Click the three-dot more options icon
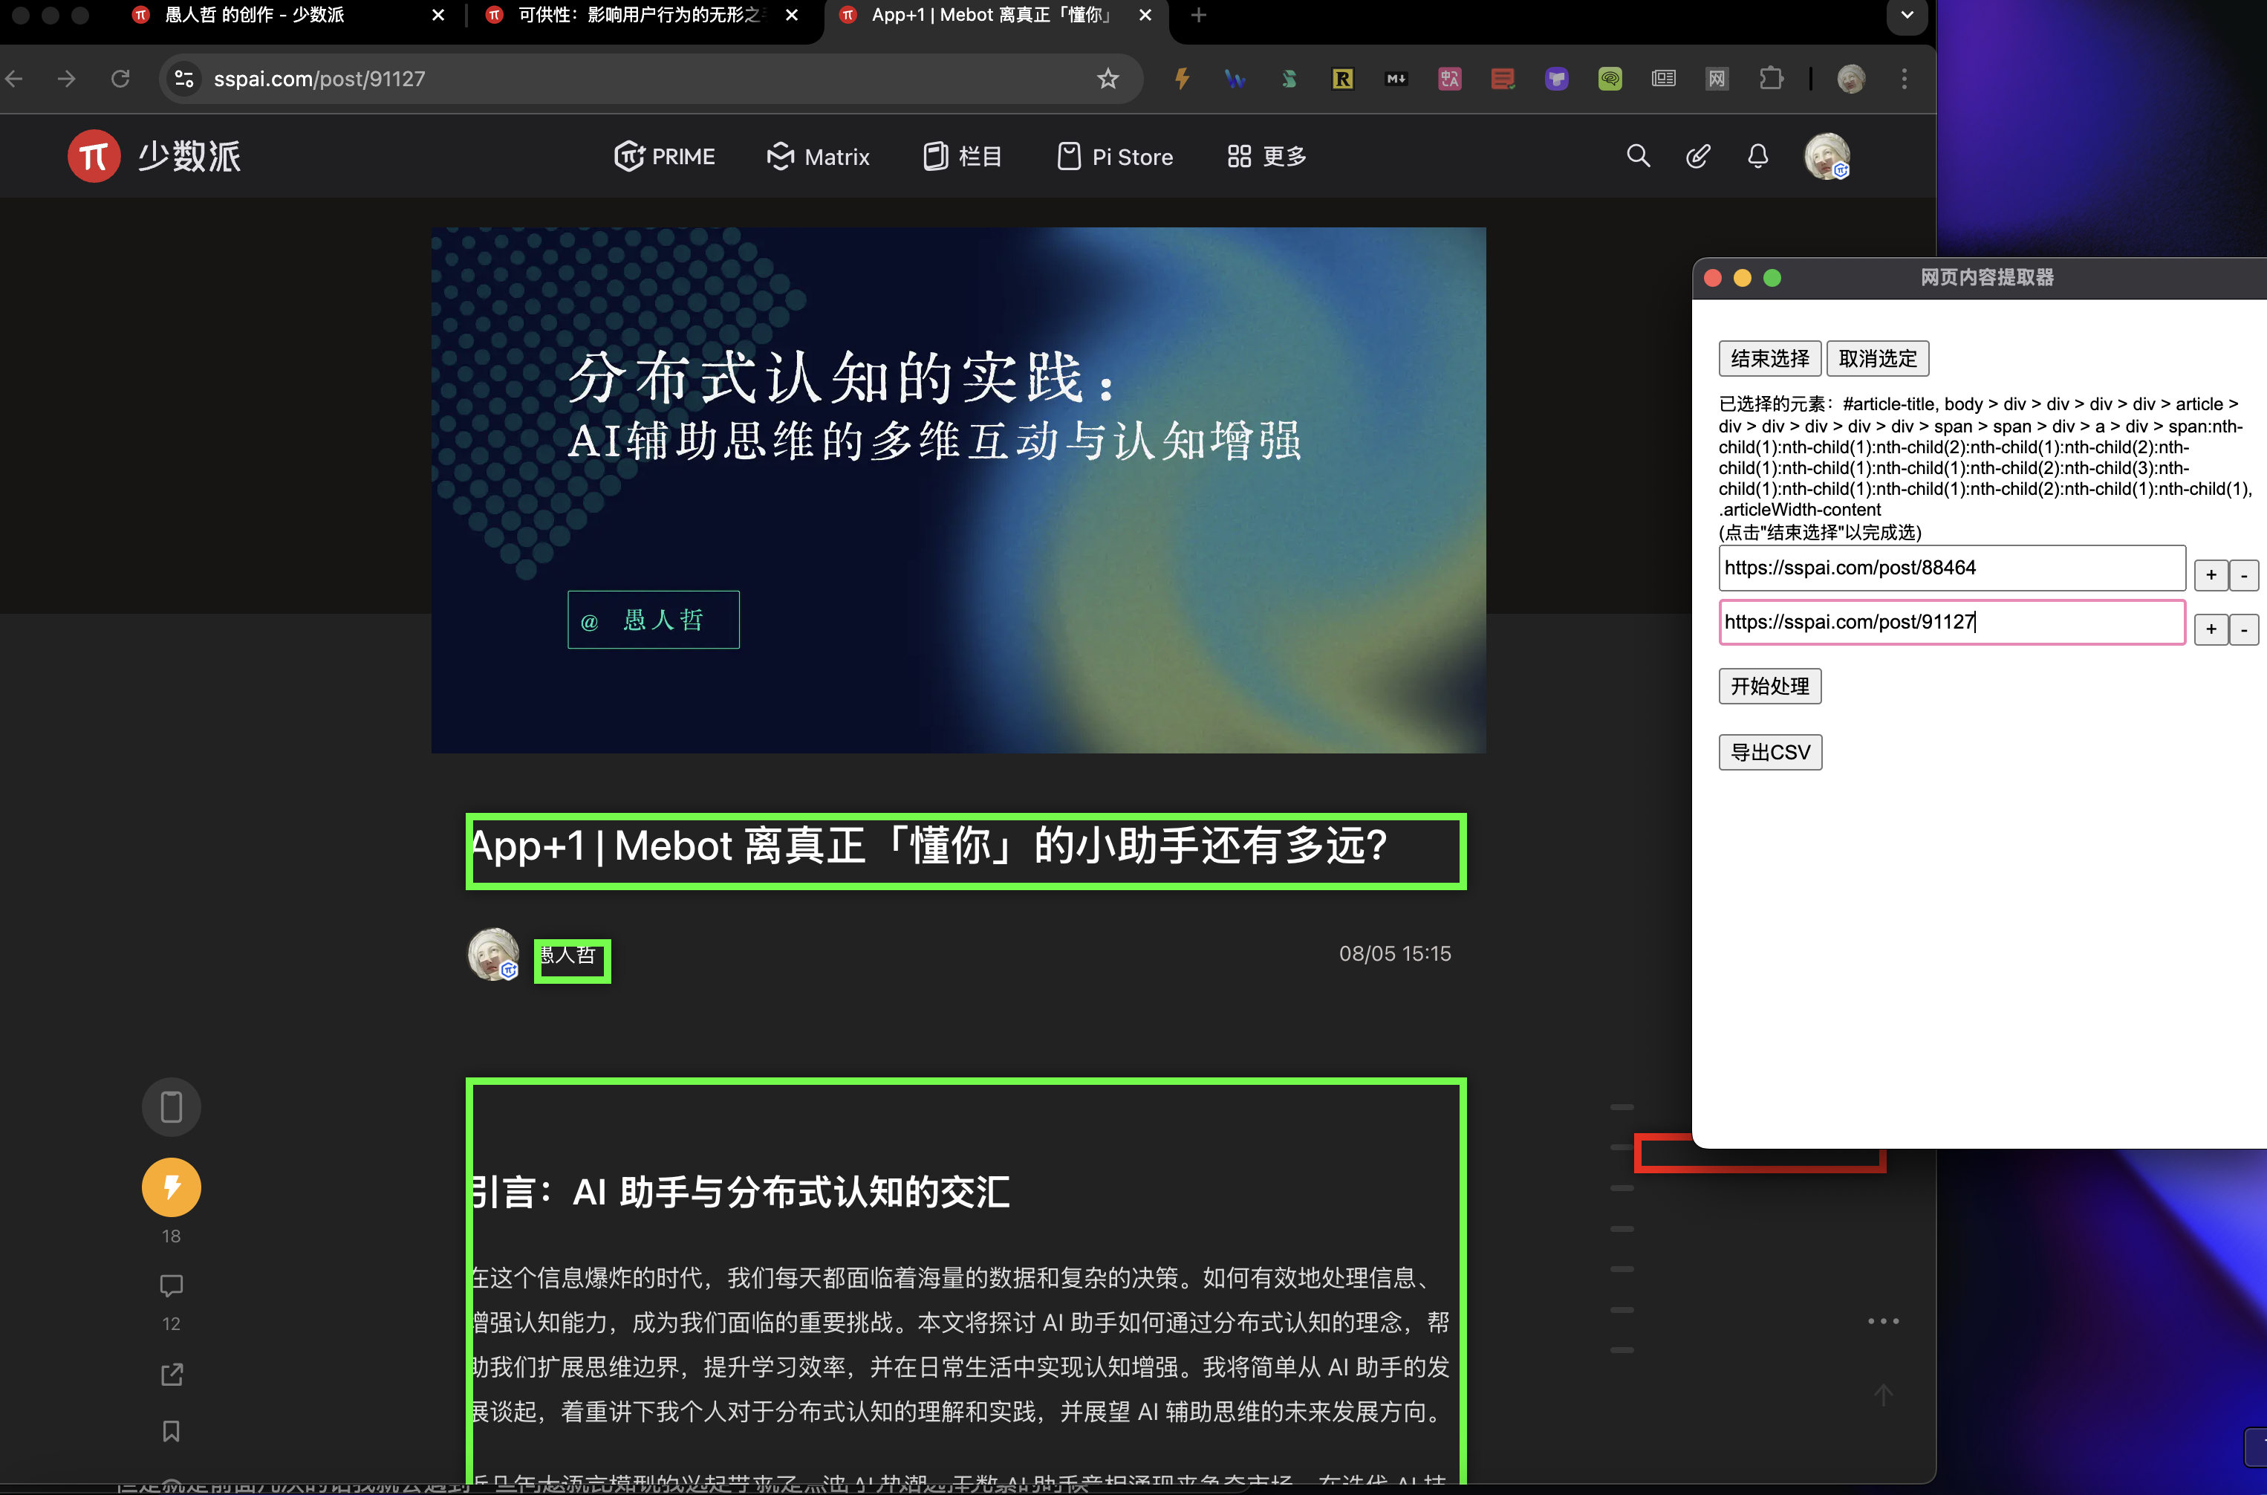The width and height of the screenshot is (2267, 1495). 1883,1321
